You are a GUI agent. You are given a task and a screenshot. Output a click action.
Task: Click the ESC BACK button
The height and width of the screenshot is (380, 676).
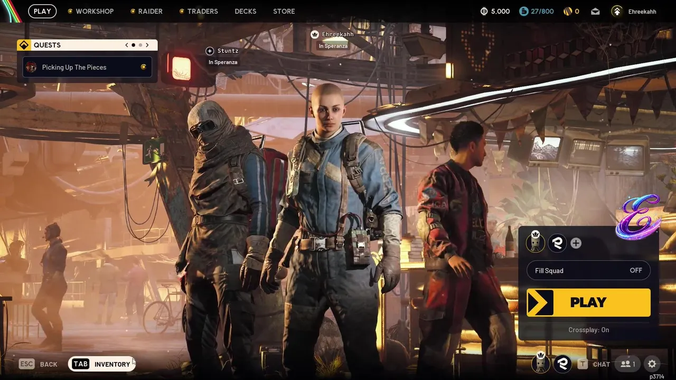pyautogui.click(x=39, y=364)
